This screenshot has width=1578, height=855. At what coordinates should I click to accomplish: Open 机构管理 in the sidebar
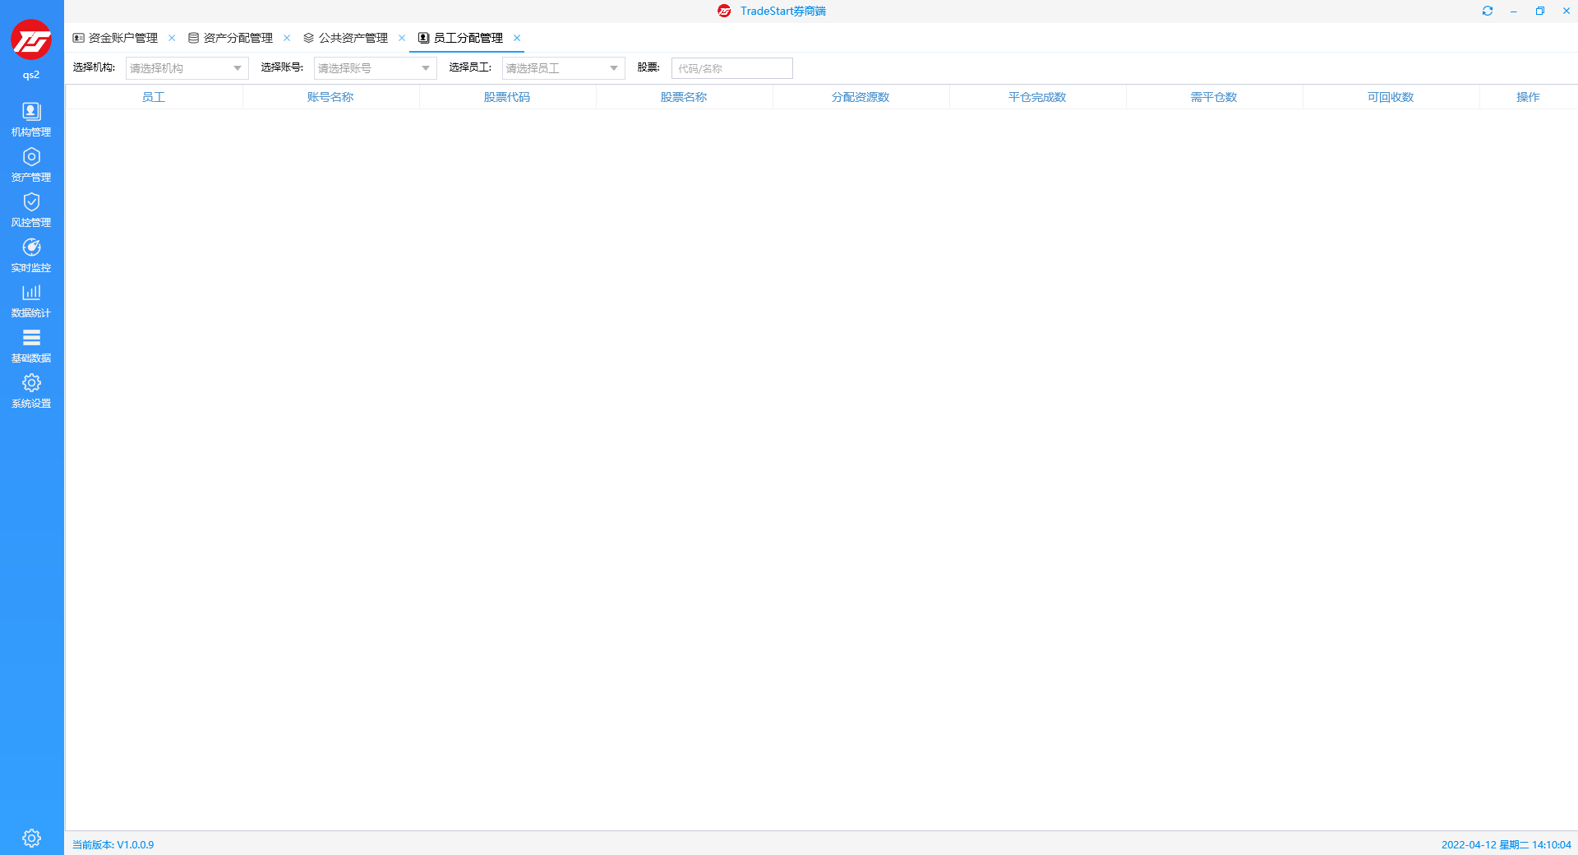click(x=31, y=118)
